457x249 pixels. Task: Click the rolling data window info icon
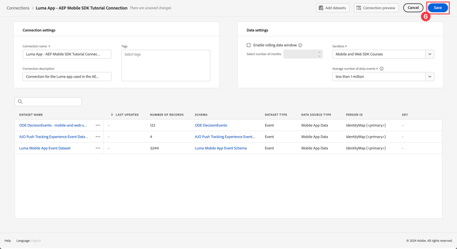pyautogui.click(x=300, y=45)
